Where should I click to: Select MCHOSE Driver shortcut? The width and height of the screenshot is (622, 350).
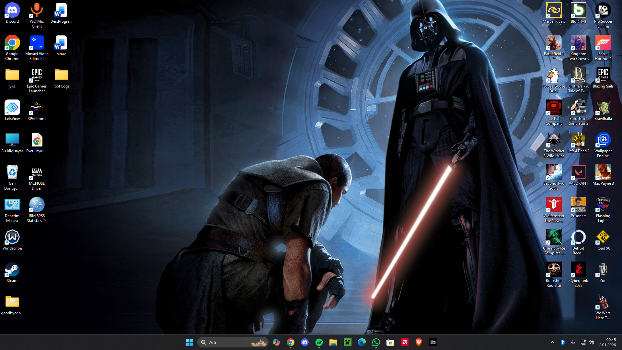[37, 177]
